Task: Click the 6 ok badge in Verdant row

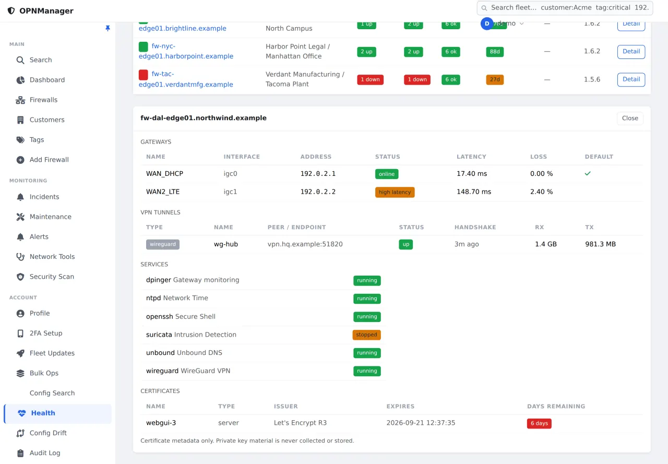Action: pyautogui.click(x=451, y=80)
